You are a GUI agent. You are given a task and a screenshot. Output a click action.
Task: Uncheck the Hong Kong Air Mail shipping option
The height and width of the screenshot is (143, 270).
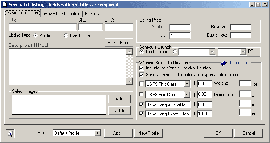(x=141, y=105)
